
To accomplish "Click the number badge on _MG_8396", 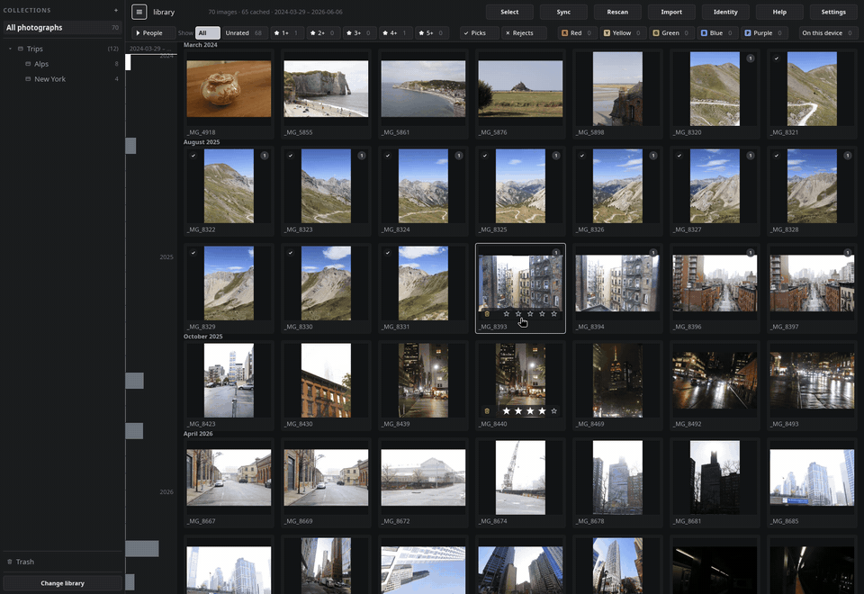I will [x=750, y=253].
